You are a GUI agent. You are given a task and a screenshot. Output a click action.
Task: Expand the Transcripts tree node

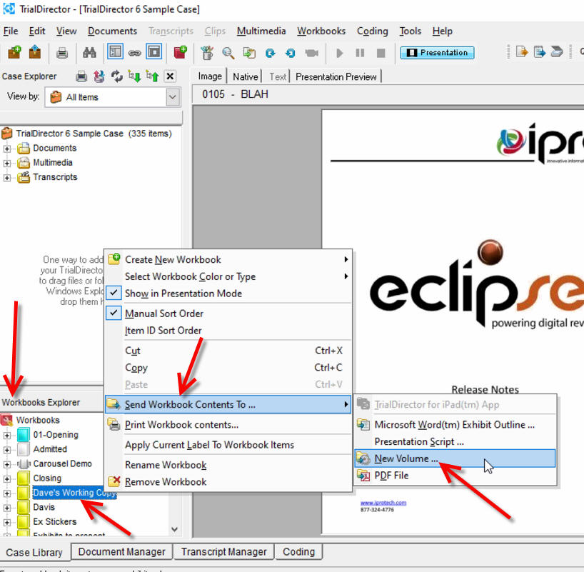tap(6, 178)
